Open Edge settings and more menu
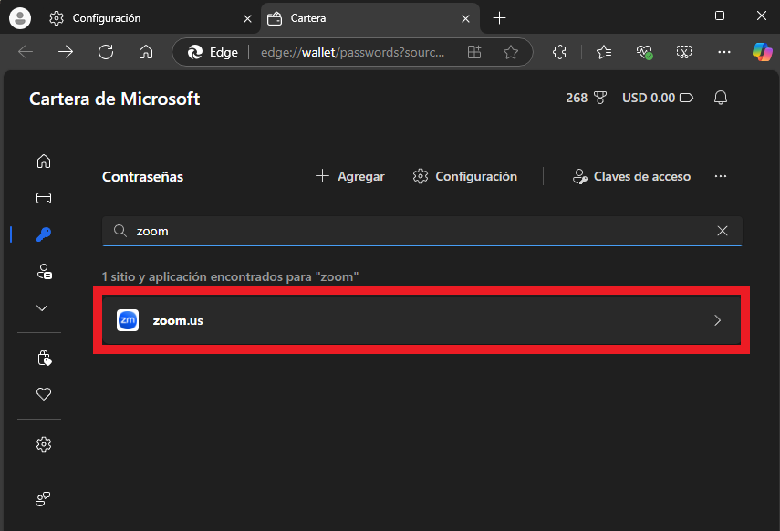 724,52
